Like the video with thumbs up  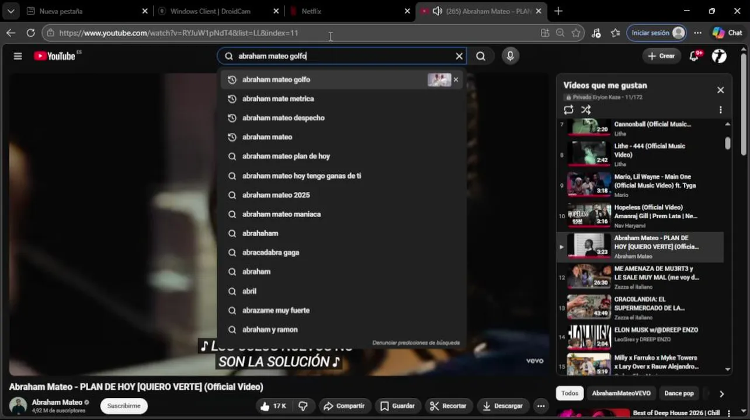tap(273, 406)
